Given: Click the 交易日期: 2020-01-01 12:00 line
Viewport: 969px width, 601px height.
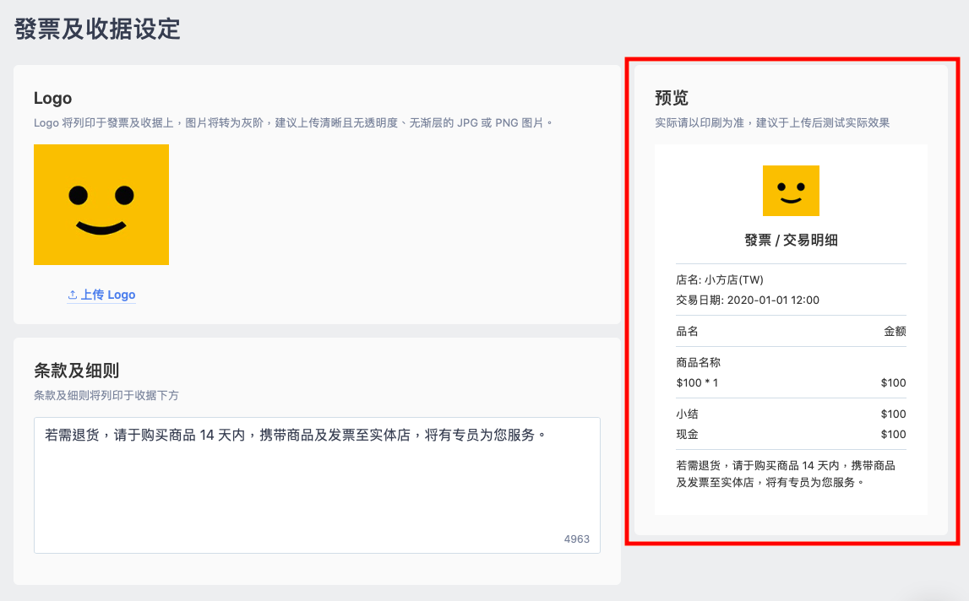Looking at the screenshot, I should click(x=748, y=300).
